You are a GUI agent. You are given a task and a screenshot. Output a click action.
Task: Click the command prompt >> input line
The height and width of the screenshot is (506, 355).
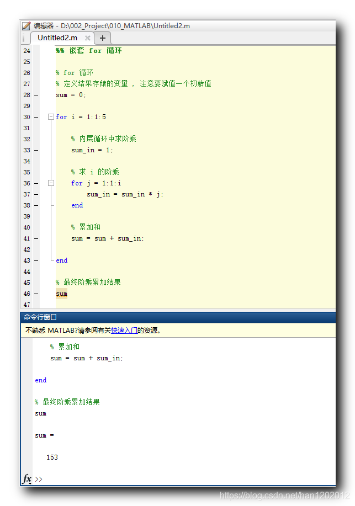coord(184,479)
